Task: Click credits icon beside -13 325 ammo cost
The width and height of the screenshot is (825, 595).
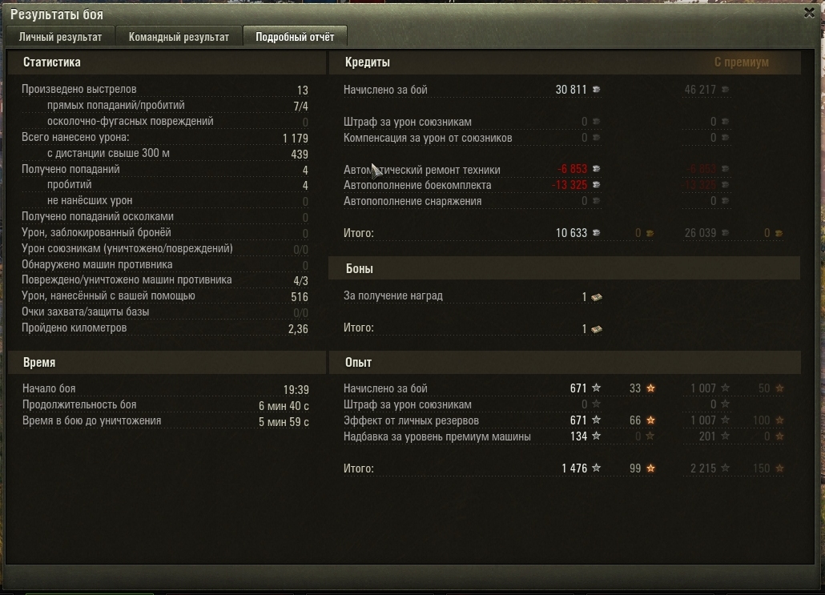Action: pyautogui.click(x=597, y=185)
